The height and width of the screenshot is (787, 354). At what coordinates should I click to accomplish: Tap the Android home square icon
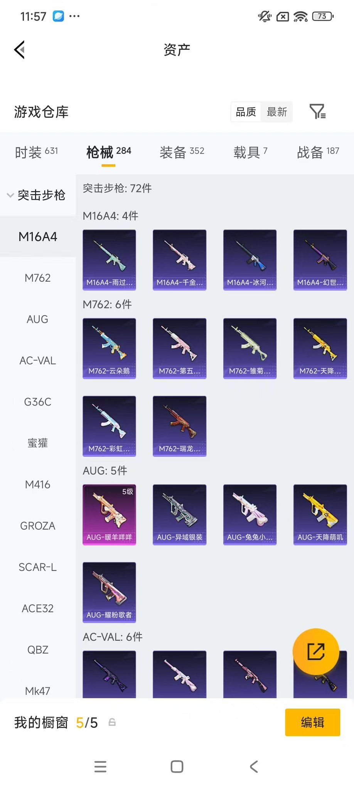click(x=177, y=767)
